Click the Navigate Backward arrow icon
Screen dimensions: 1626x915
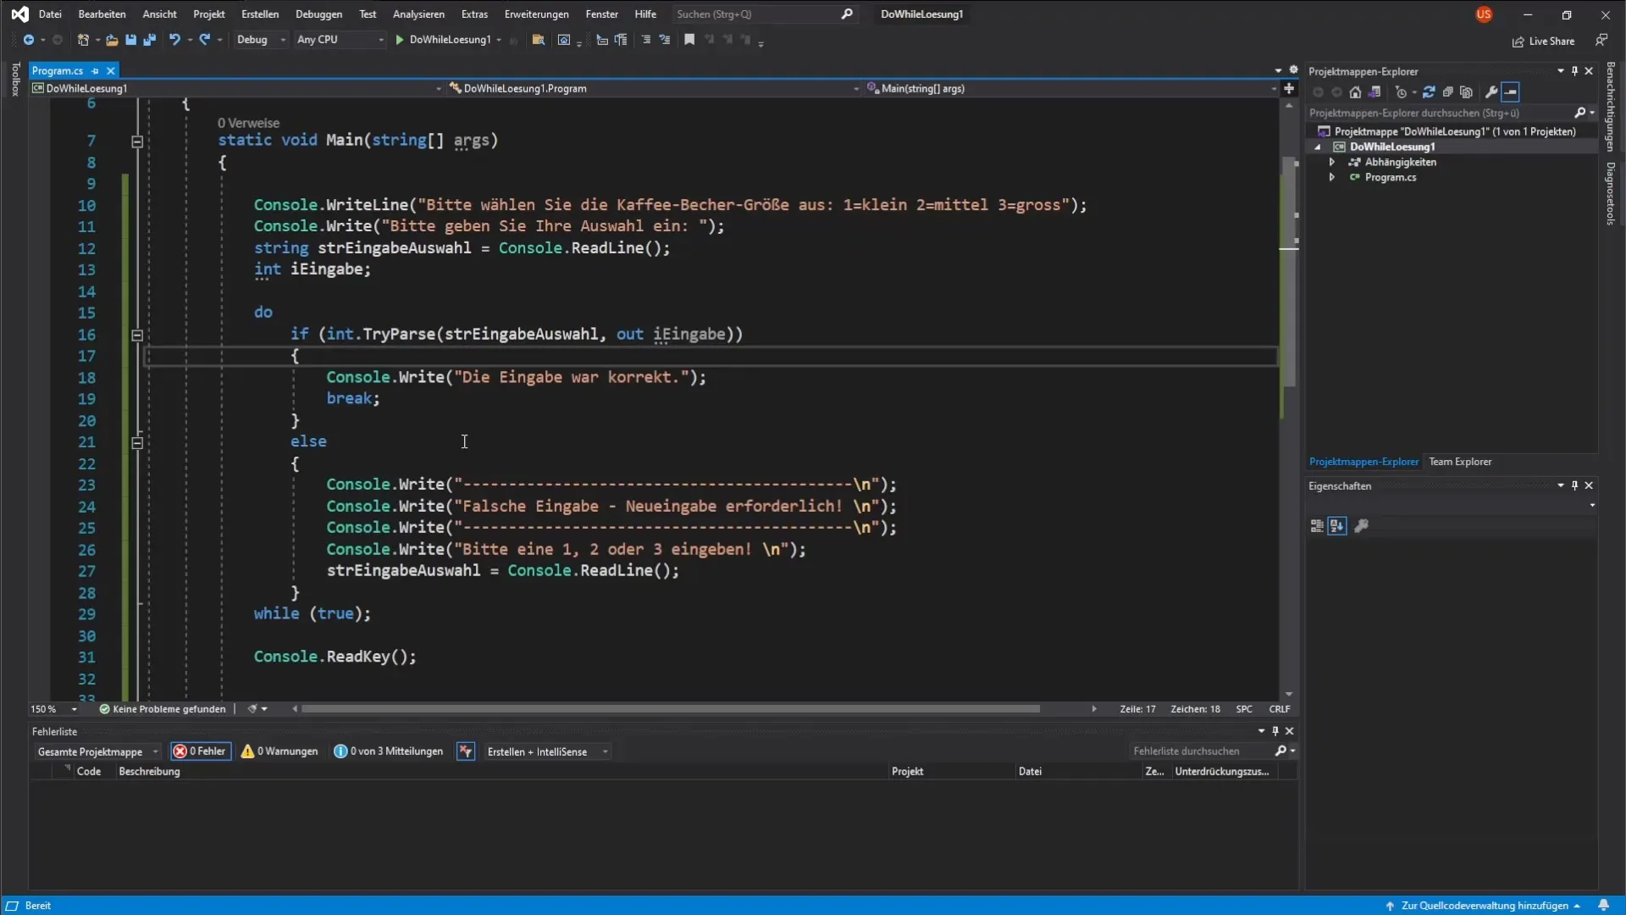[x=28, y=40]
